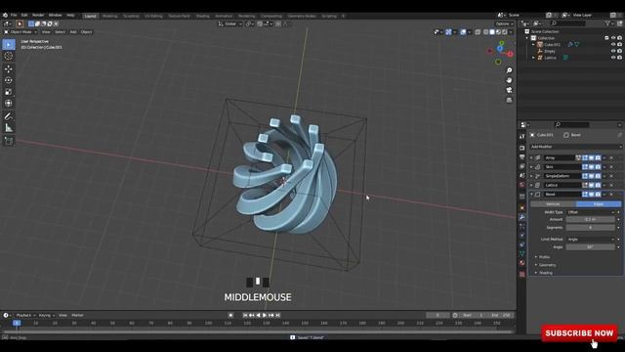The width and height of the screenshot is (625, 352).
Task: Select Cube.001 in the outliner
Action: (553, 45)
